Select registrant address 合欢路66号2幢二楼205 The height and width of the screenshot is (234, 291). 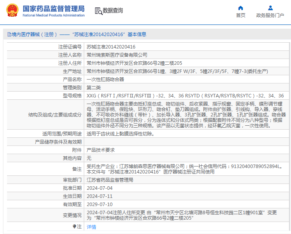pos(134,63)
